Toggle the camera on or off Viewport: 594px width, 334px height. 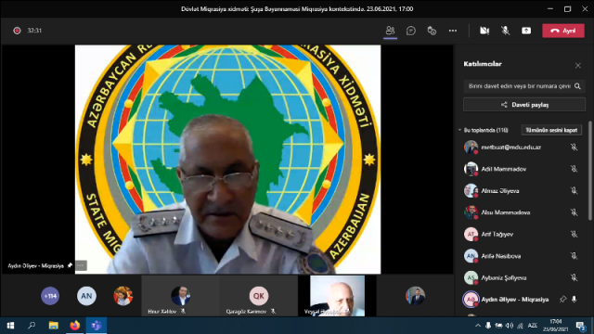(x=484, y=31)
